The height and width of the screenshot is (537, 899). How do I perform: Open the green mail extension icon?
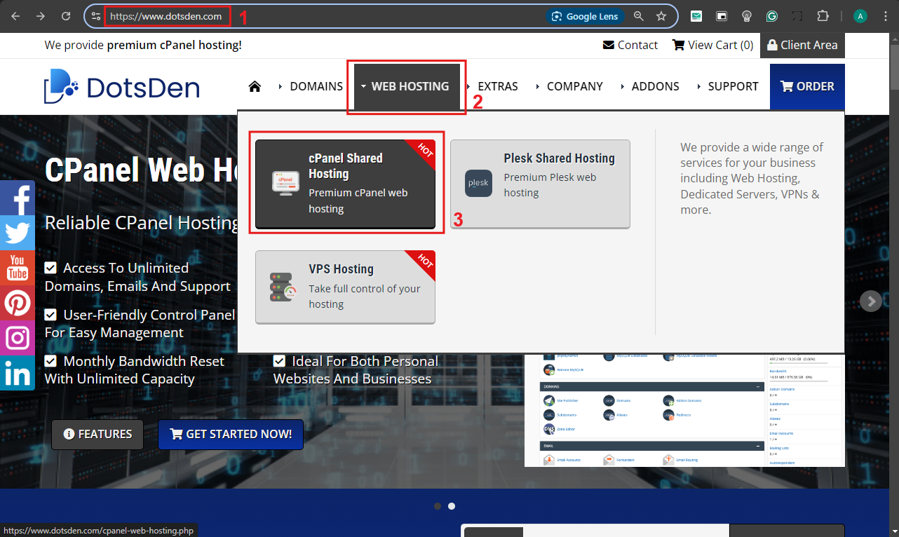point(696,16)
